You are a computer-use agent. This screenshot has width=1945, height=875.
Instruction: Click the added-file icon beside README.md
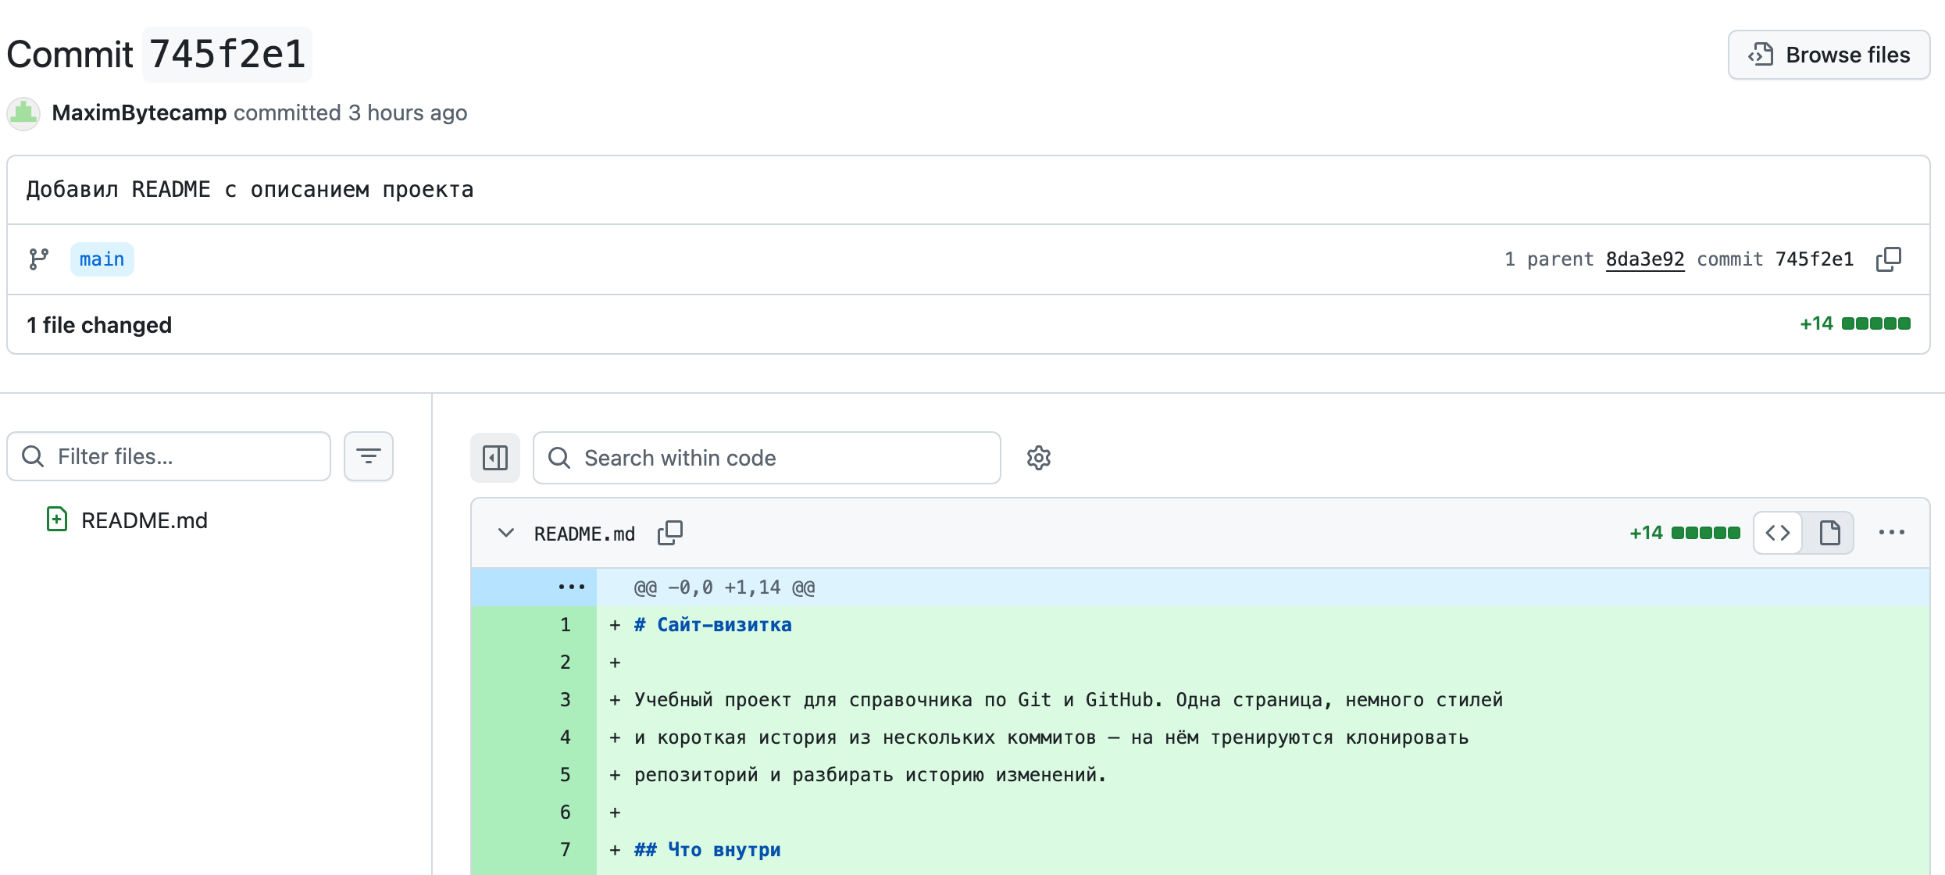(57, 520)
